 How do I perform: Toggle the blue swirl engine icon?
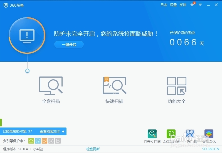coord(38,141)
